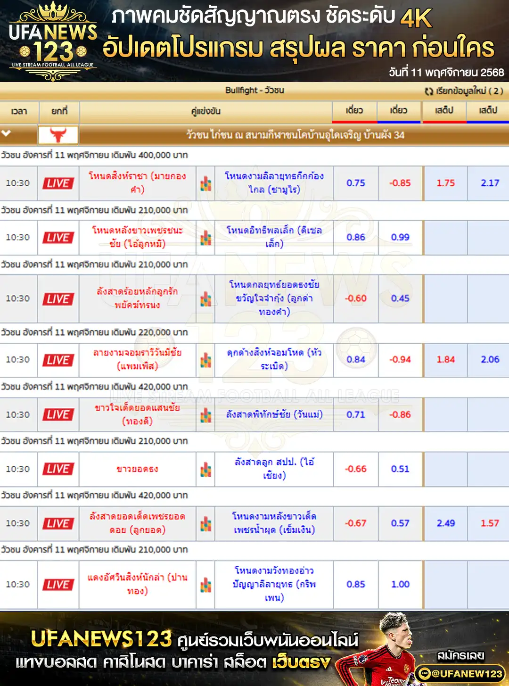Screen dimensions: 509x686
Task: Select step odds 2.49
Action: tap(445, 523)
